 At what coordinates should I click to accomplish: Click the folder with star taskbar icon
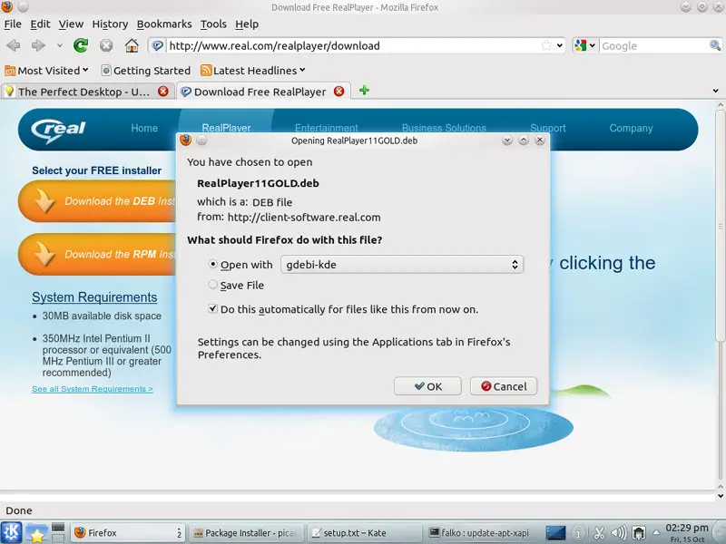(36, 533)
